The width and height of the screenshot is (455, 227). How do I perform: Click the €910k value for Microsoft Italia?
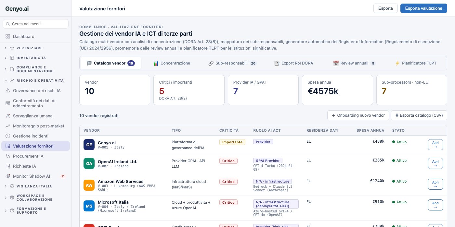(x=378, y=202)
